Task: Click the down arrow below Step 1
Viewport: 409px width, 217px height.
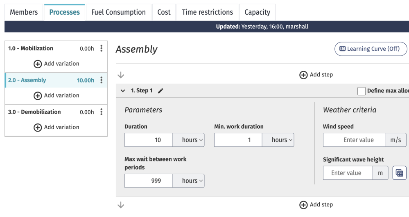Action: (x=121, y=205)
